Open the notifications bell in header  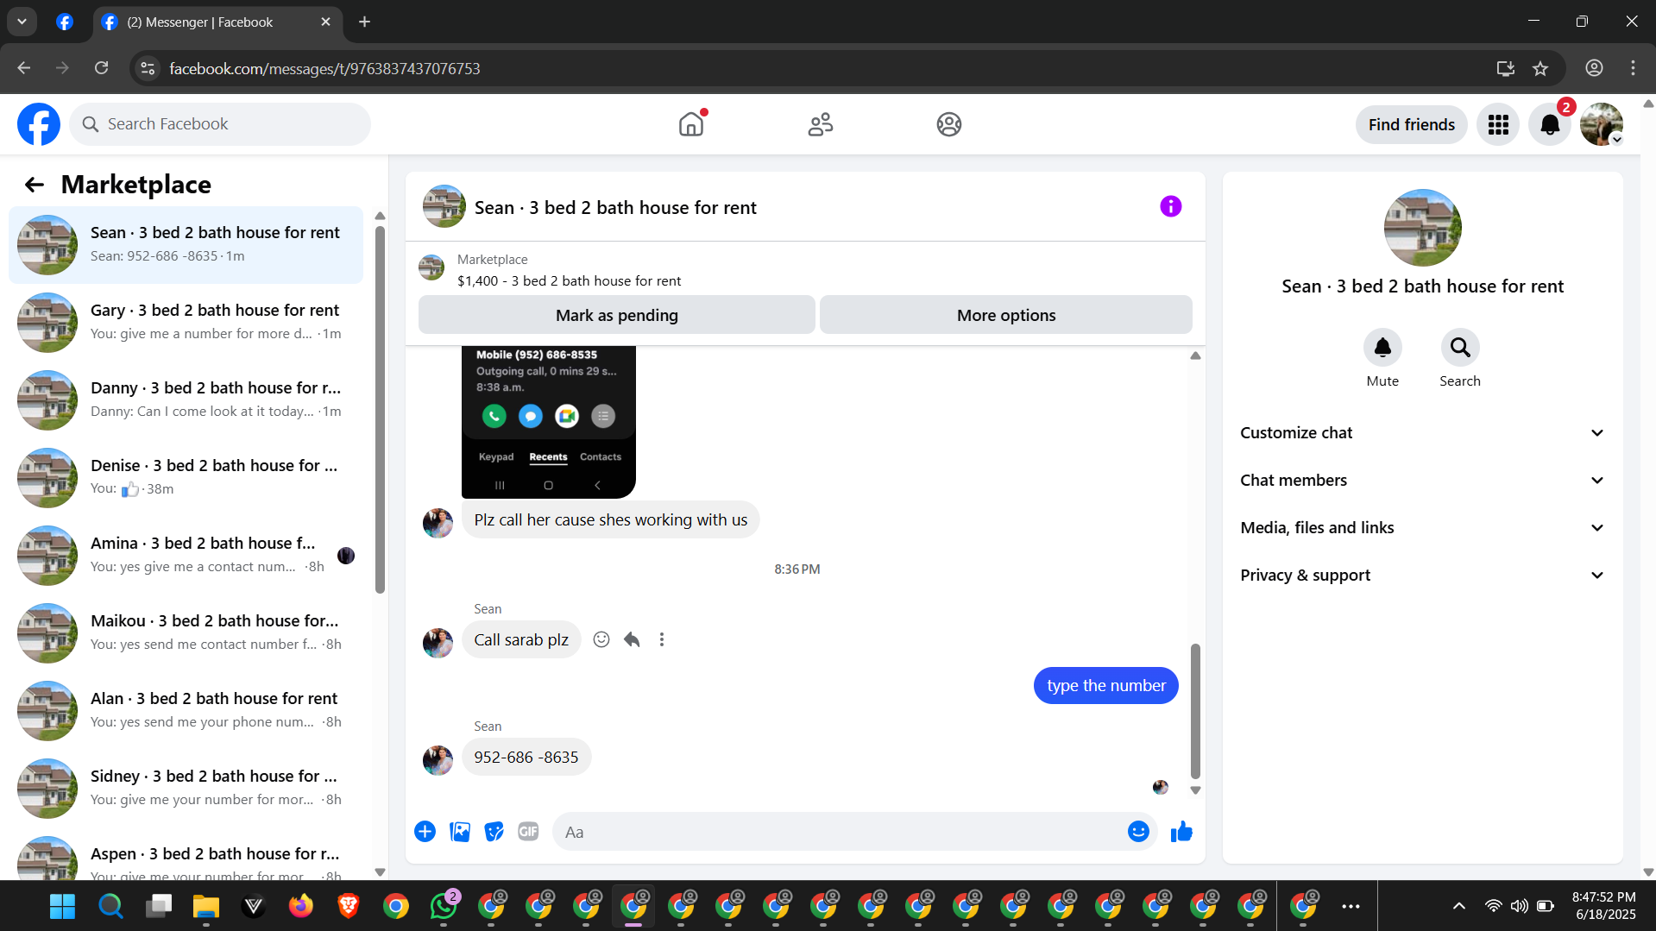point(1550,125)
